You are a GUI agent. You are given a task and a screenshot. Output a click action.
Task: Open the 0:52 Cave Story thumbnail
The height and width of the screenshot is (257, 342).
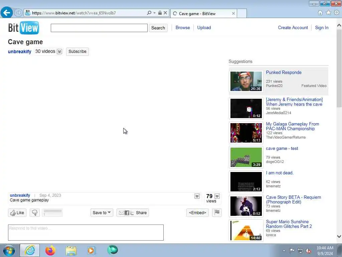tap(246, 206)
